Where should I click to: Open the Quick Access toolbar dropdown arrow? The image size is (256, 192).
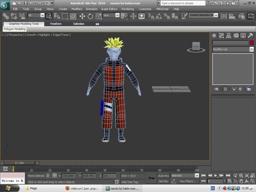pyautogui.click(x=52, y=3)
